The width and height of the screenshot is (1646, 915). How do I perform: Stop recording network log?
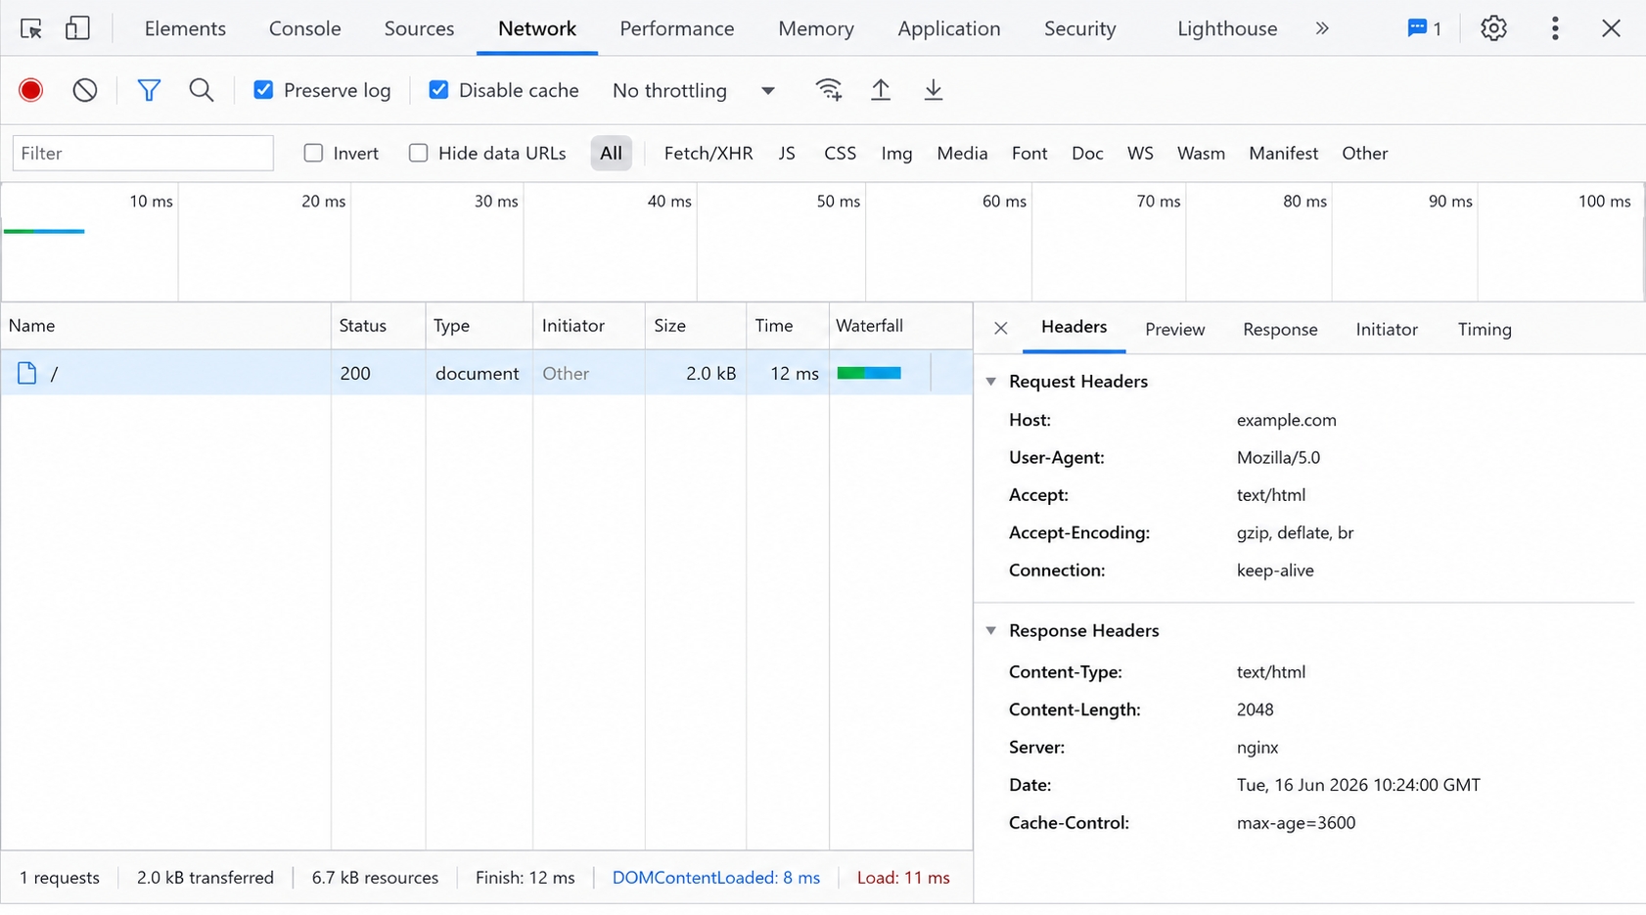(x=30, y=90)
